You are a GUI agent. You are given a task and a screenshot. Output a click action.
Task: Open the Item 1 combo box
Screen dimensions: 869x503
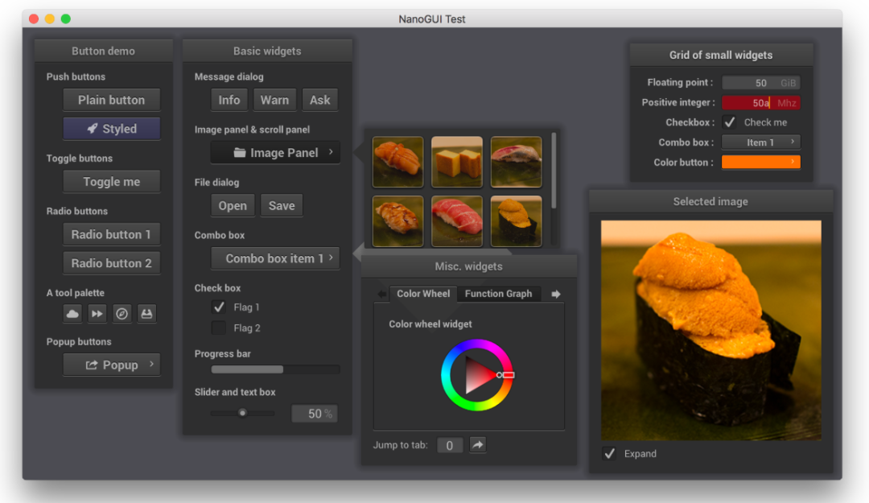761,142
